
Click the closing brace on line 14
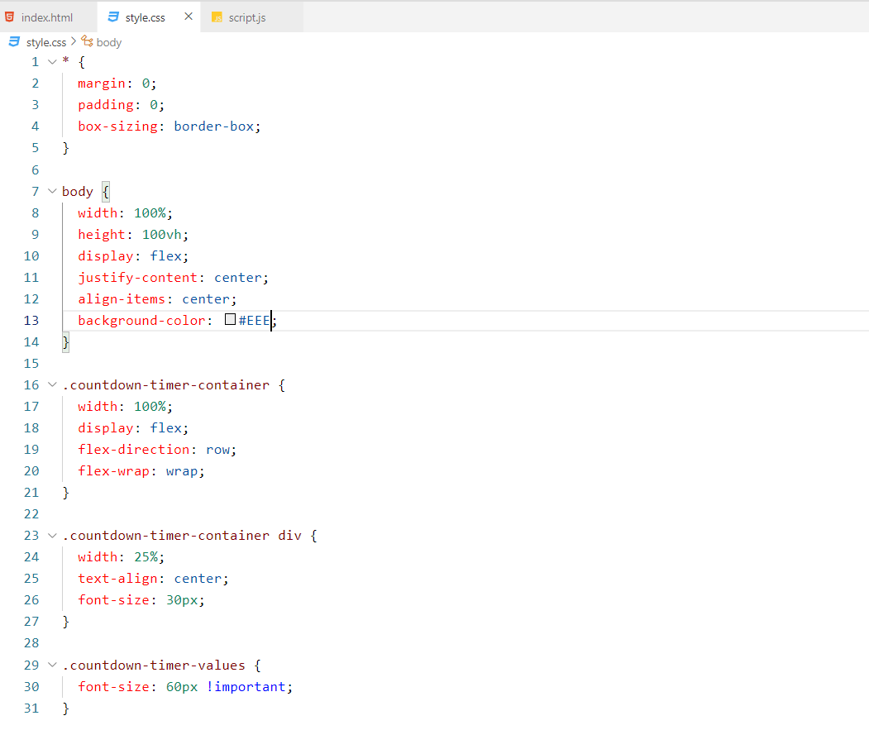65,342
